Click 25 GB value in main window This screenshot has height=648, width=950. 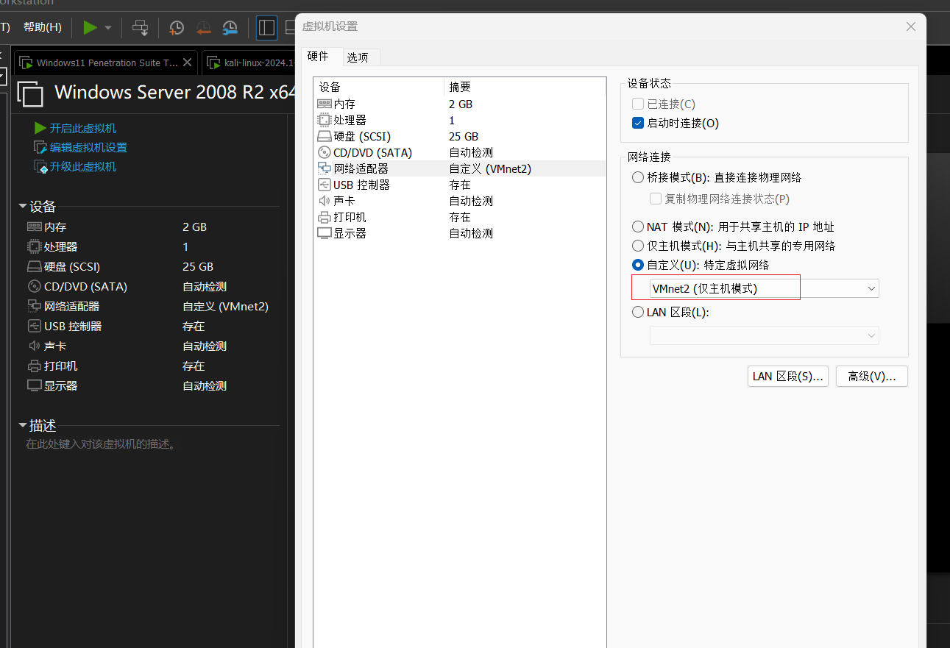198,266
